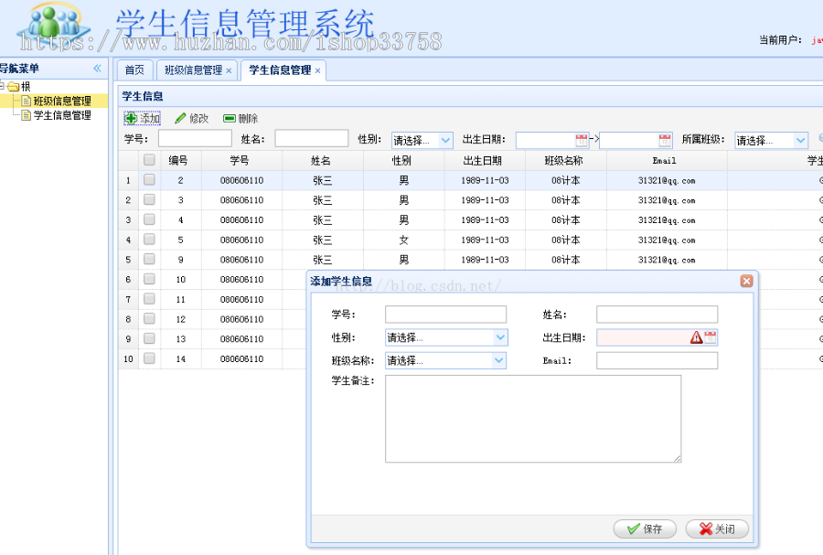Check the checkbox on the first table row
This screenshot has height=555, width=823.
point(149,180)
